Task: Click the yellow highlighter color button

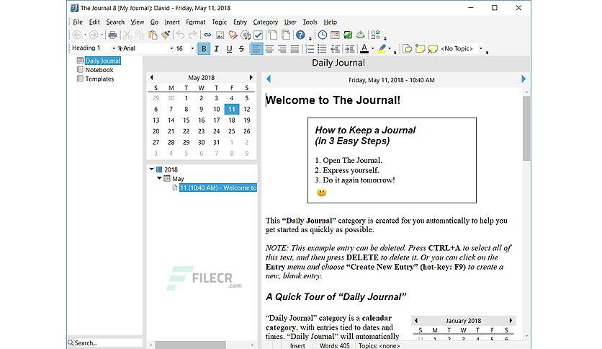Action: pos(381,49)
